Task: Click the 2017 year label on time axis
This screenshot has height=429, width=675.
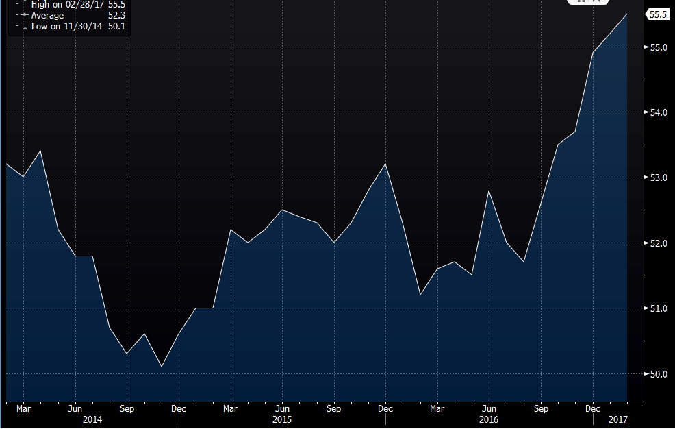Action: pyautogui.click(x=617, y=418)
